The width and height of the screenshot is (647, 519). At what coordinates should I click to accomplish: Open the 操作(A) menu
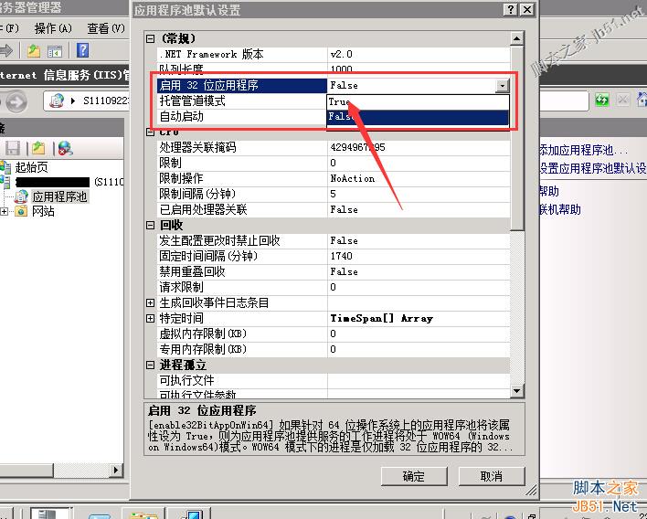[x=52, y=28]
